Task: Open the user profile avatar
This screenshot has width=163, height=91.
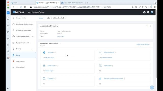Action: pos(152,12)
